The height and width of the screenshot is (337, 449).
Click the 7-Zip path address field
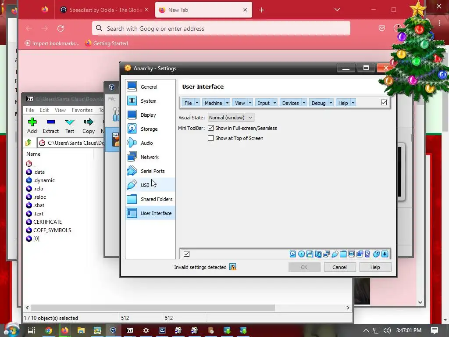click(x=71, y=143)
